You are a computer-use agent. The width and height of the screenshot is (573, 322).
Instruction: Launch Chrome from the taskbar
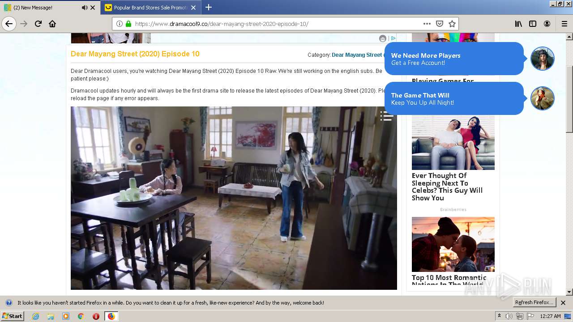point(81,316)
